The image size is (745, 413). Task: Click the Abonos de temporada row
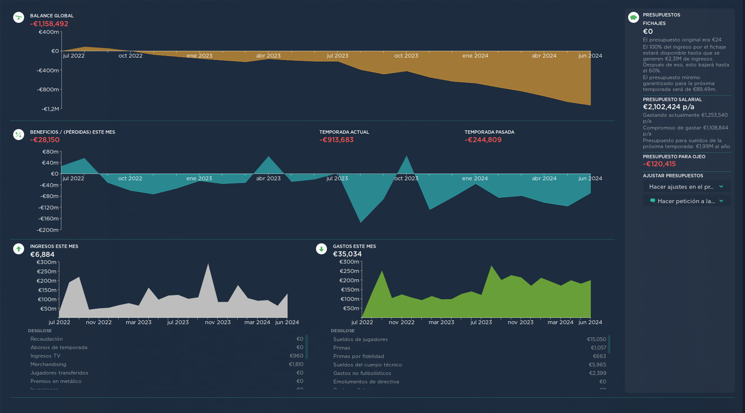(x=167, y=347)
